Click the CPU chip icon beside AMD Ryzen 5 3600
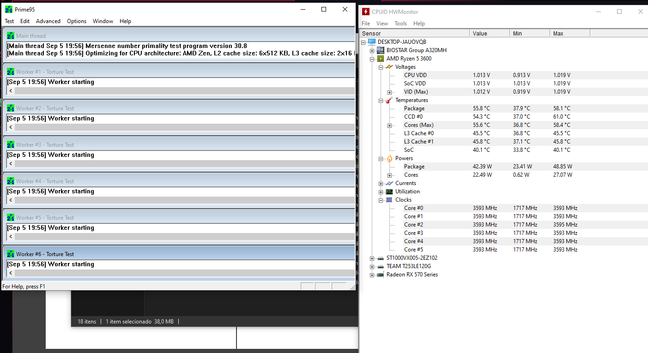Image resolution: width=648 pixels, height=353 pixels. 381,59
